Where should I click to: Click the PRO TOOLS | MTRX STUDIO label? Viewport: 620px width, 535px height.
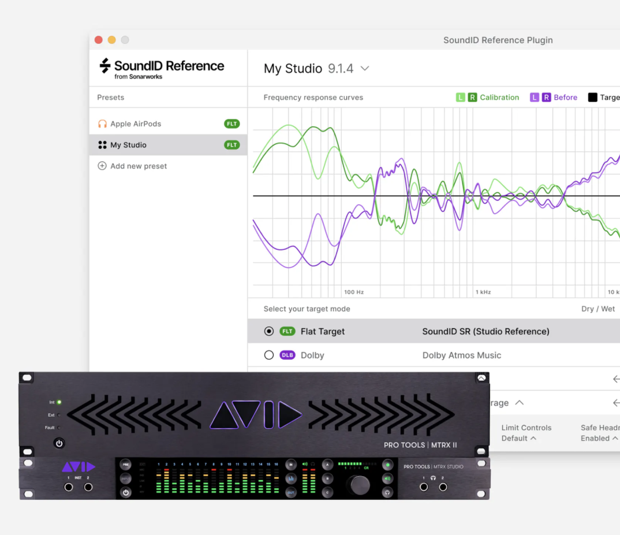pos(434,466)
